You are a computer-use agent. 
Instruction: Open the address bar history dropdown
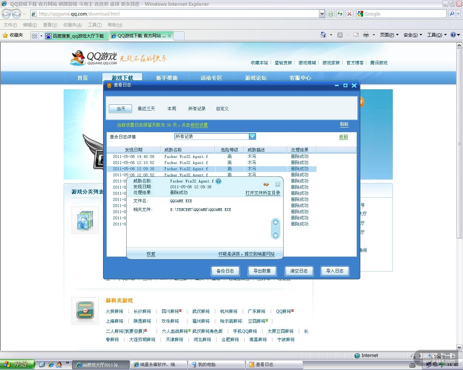(x=322, y=14)
